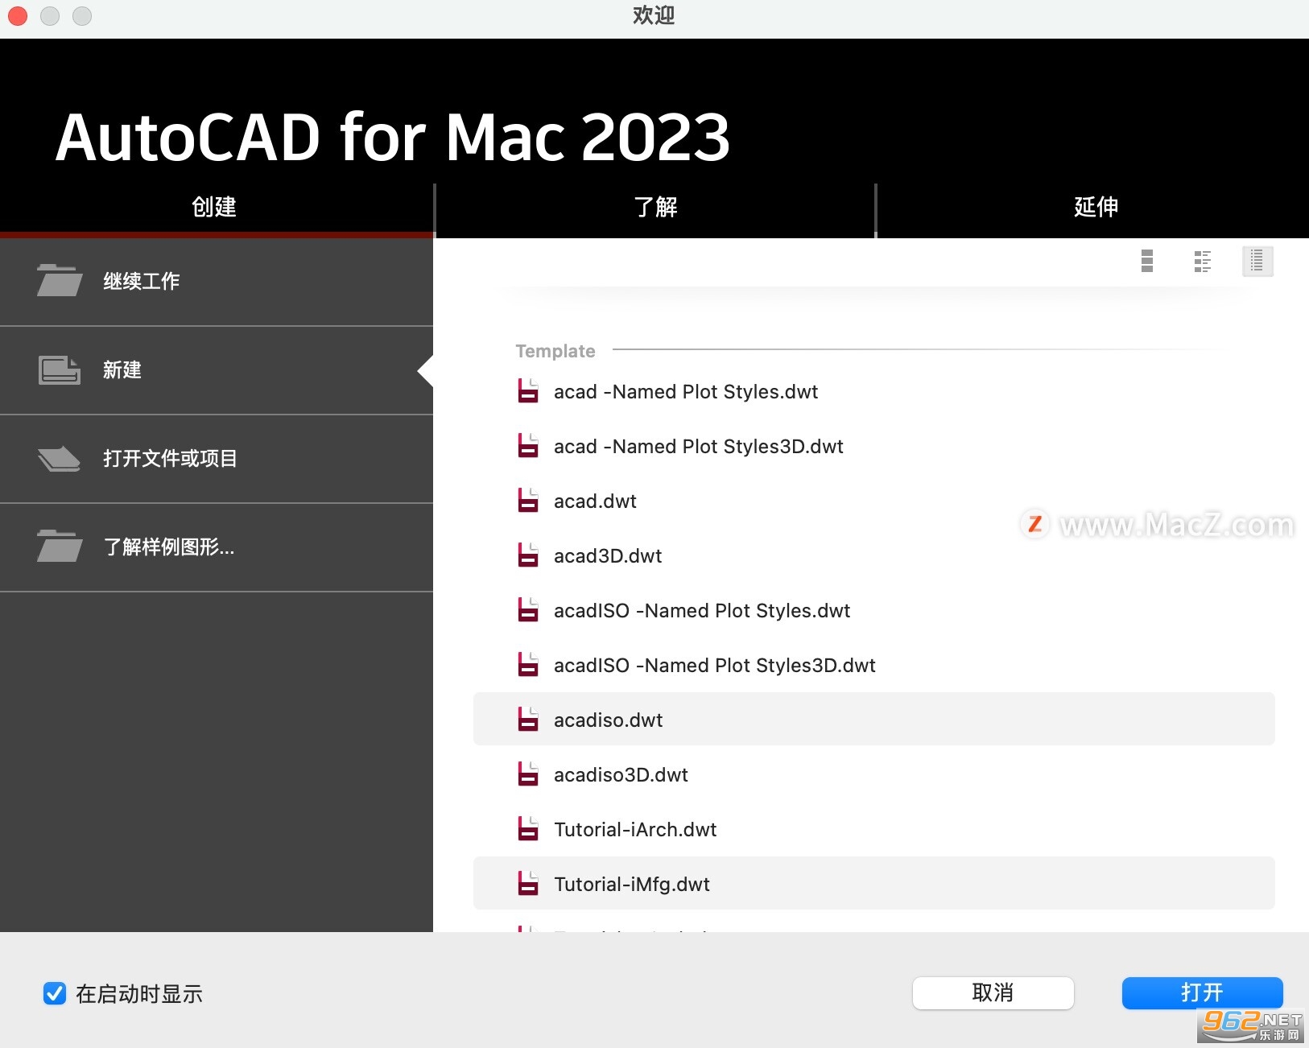
Task: Click the acad -Named Plot Styles3D.dwt file icon
Action: pos(528,446)
